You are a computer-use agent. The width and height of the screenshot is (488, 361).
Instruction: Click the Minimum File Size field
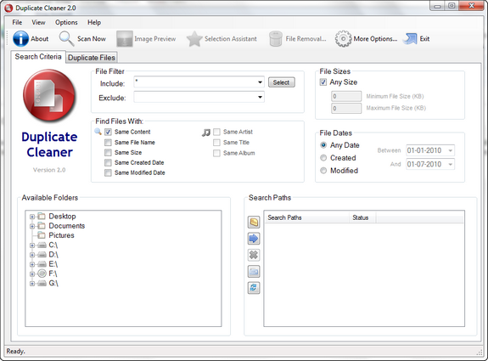click(346, 96)
